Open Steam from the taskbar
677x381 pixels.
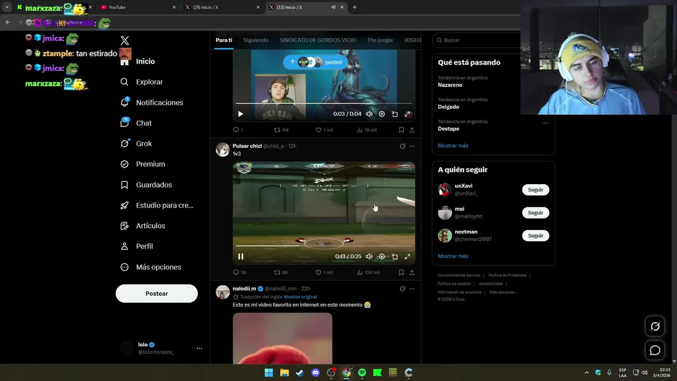coord(300,373)
